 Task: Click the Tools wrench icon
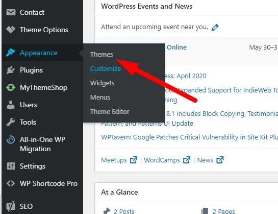click(11, 122)
